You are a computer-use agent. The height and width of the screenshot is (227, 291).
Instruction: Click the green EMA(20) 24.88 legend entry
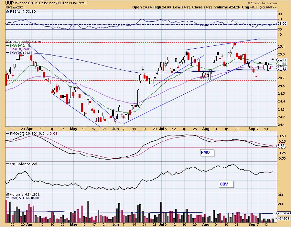tap(18, 45)
